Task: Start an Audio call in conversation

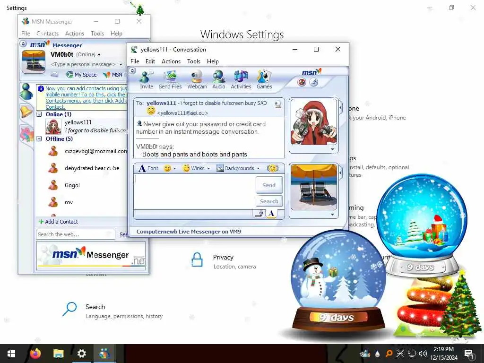Action: pos(218,79)
